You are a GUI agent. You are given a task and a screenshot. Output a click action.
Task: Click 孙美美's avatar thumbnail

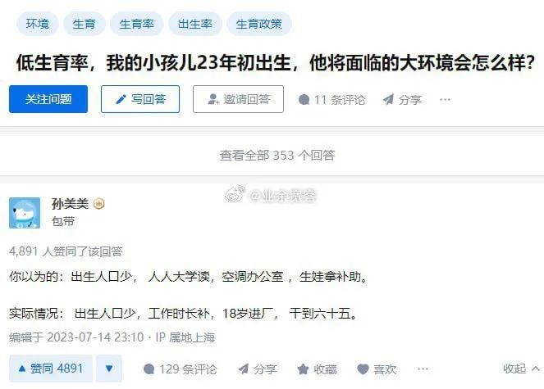(x=25, y=213)
